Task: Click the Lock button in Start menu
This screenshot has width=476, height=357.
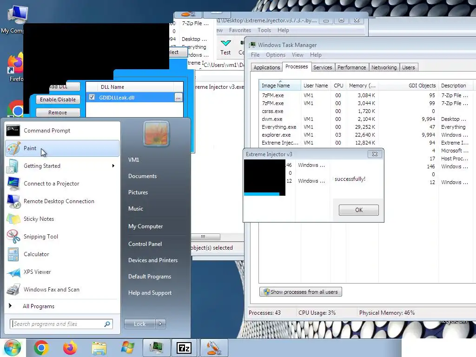Action: (x=139, y=324)
